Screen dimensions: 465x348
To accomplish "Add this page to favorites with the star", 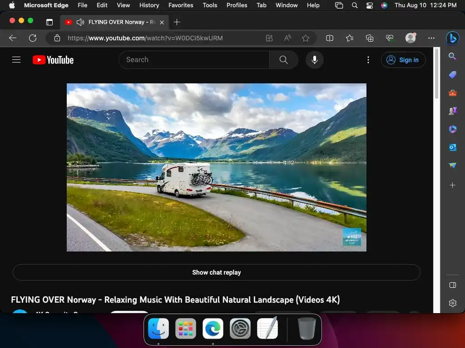I will [x=306, y=38].
